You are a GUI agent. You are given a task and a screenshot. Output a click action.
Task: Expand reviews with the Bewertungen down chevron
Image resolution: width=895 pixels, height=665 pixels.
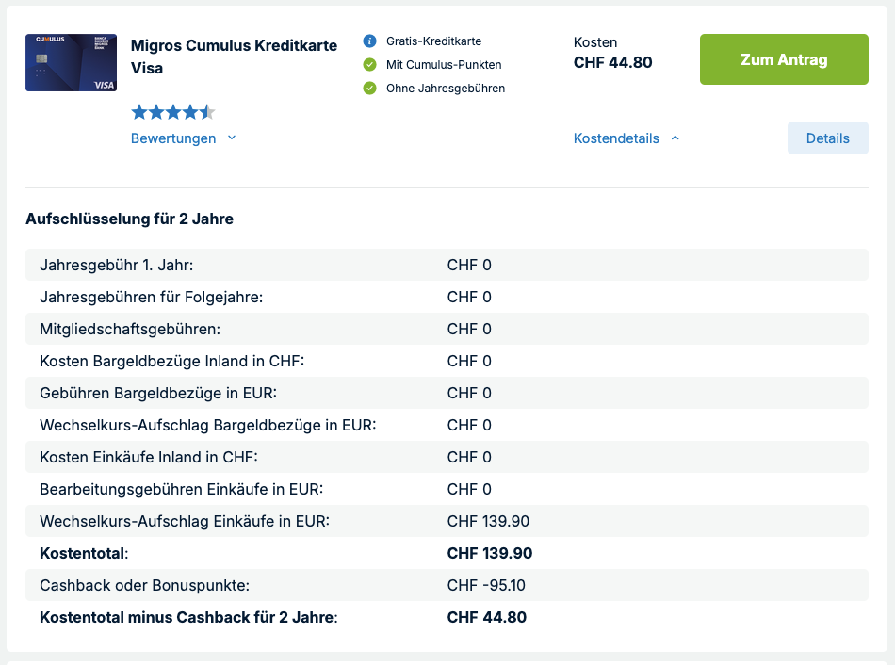pyautogui.click(x=232, y=138)
